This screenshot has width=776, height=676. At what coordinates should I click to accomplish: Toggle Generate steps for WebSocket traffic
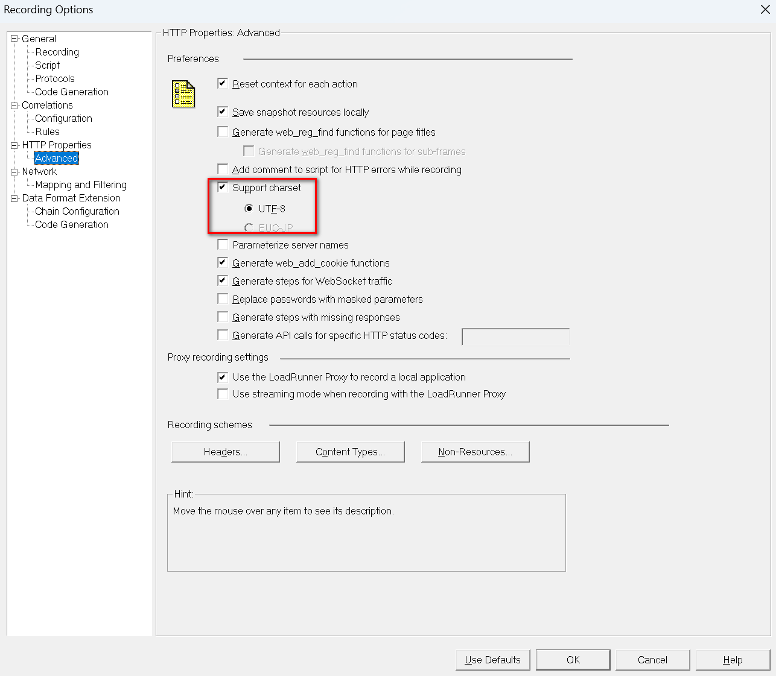223,280
